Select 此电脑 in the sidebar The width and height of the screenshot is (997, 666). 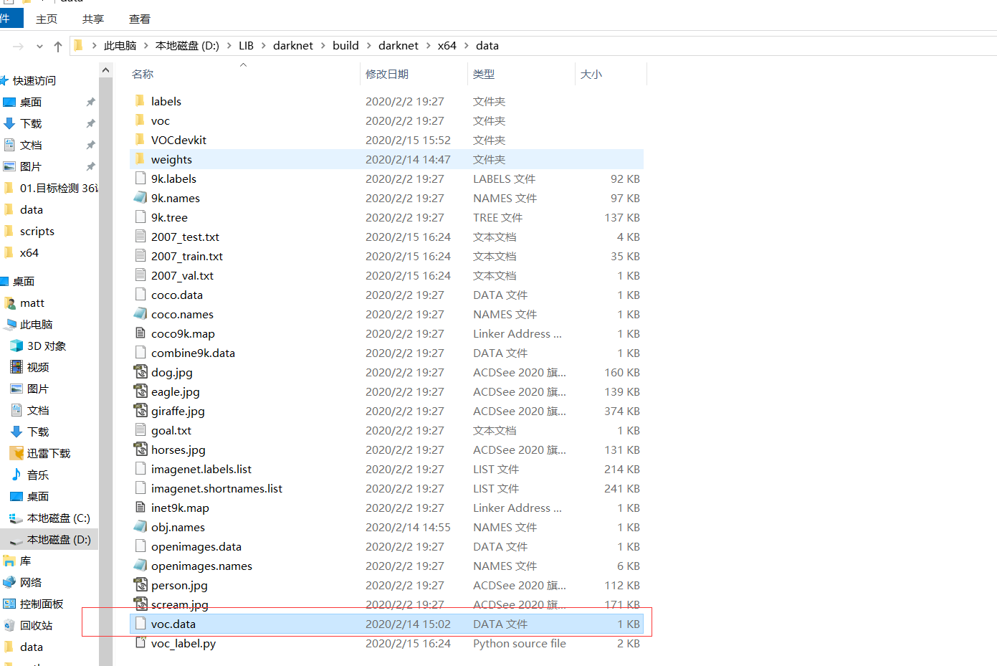click(x=36, y=324)
